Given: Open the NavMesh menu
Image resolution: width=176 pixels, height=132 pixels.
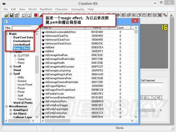Looking at the screenshot, I should 46,9.
